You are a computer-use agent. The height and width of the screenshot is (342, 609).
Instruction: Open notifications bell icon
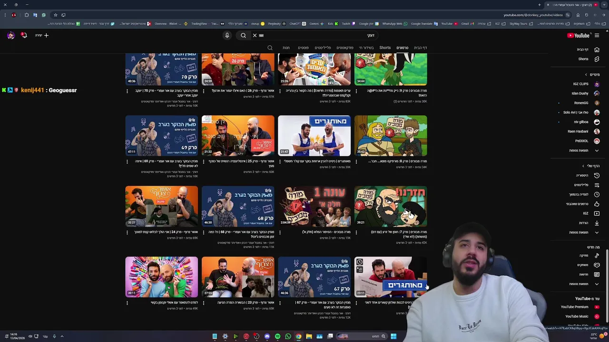24,35
